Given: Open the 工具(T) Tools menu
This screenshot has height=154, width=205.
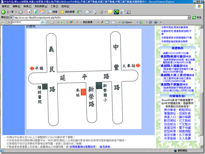Looking at the screenshot, I should 54,6.
